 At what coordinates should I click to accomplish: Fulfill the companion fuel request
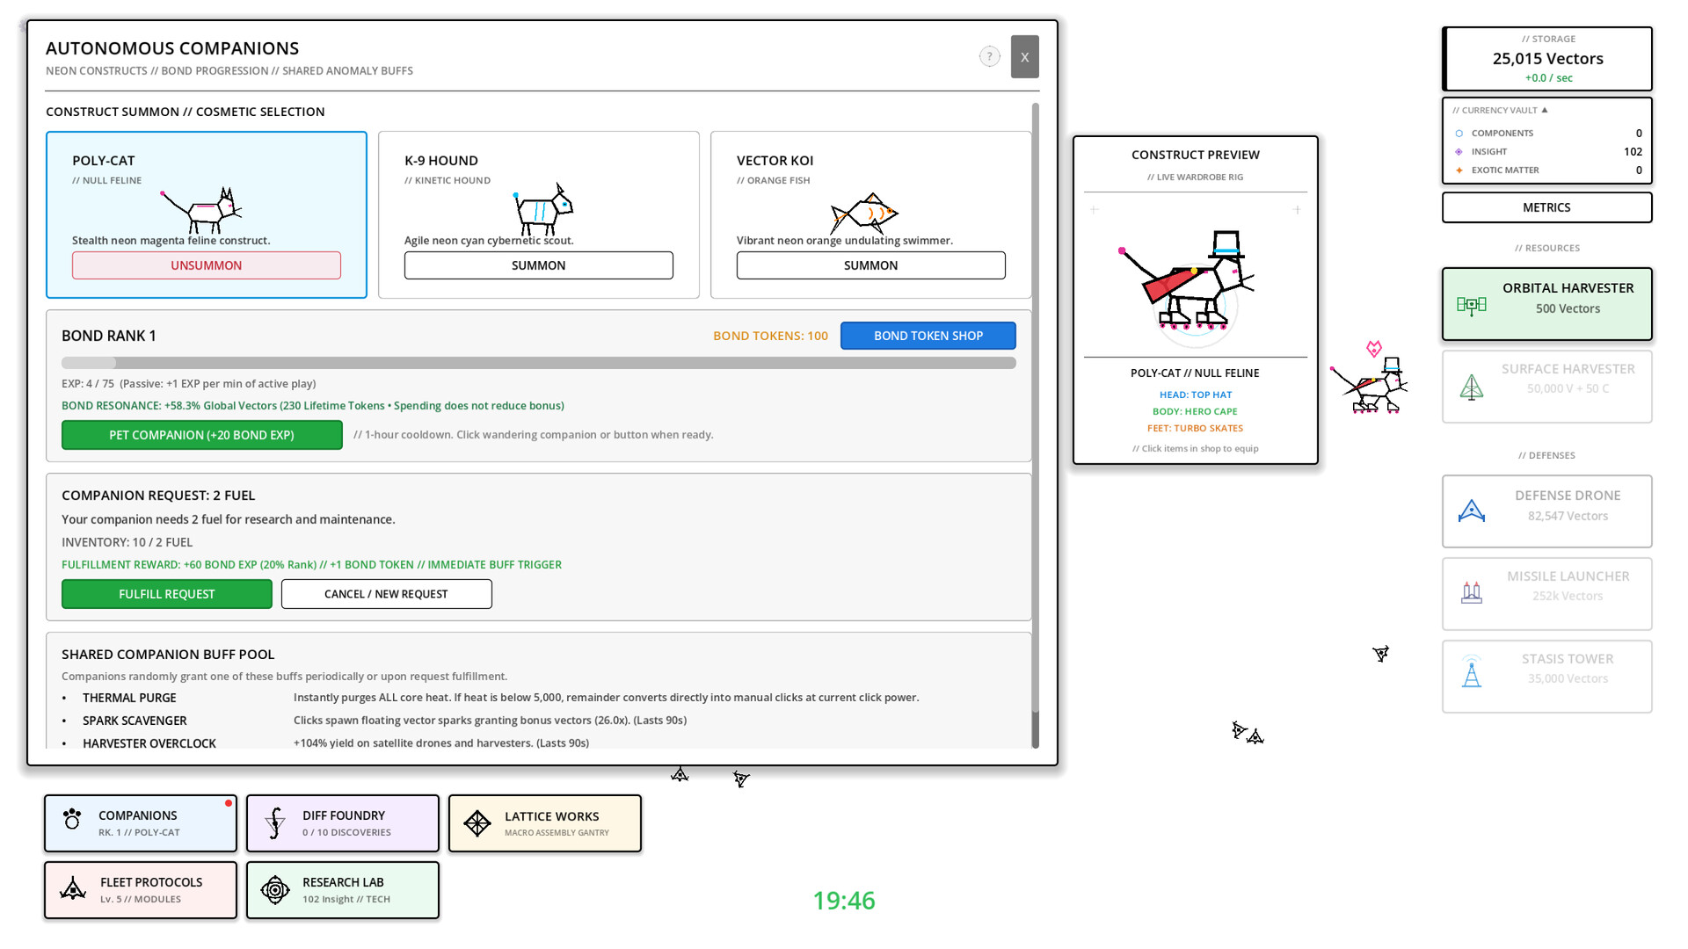pyautogui.click(x=167, y=594)
